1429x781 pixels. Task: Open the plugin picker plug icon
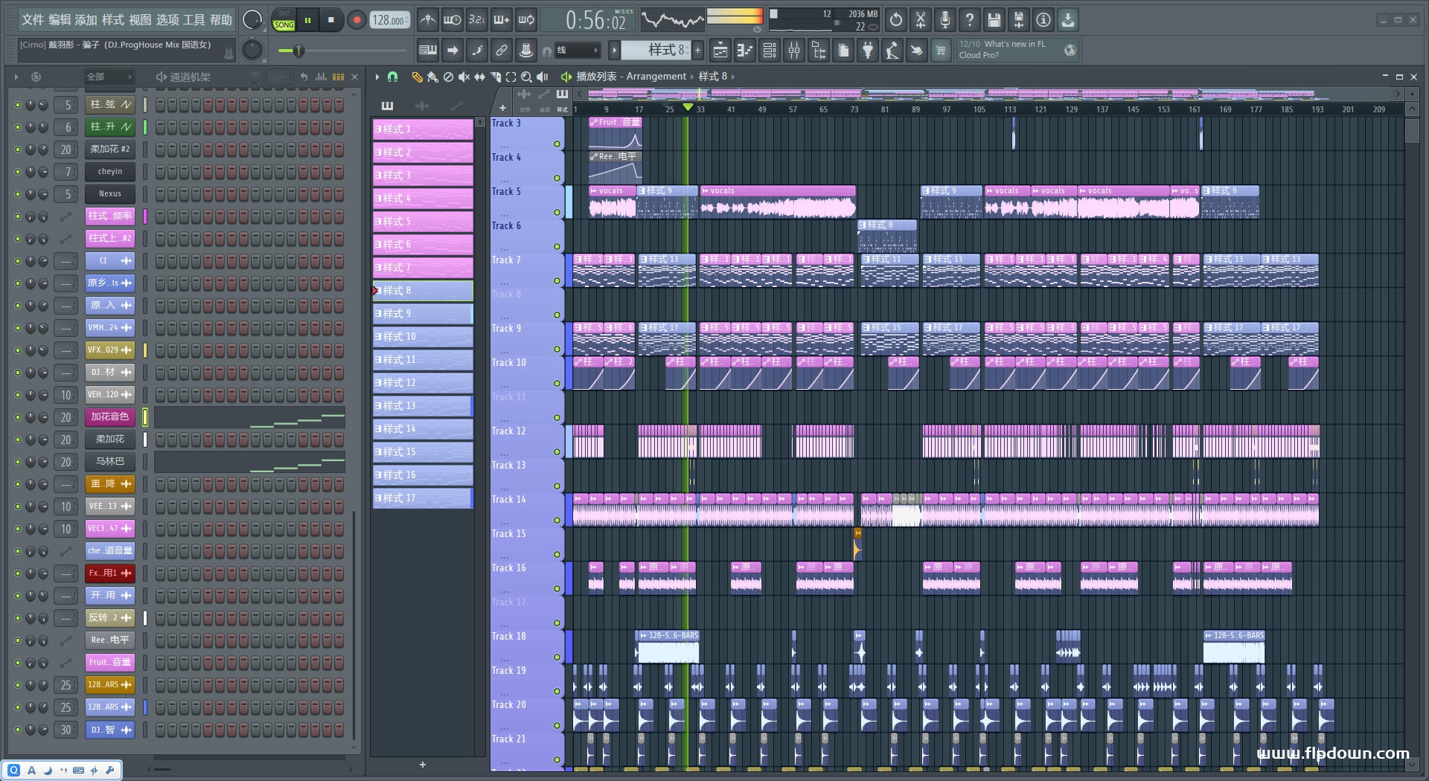(x=868, y=51)
